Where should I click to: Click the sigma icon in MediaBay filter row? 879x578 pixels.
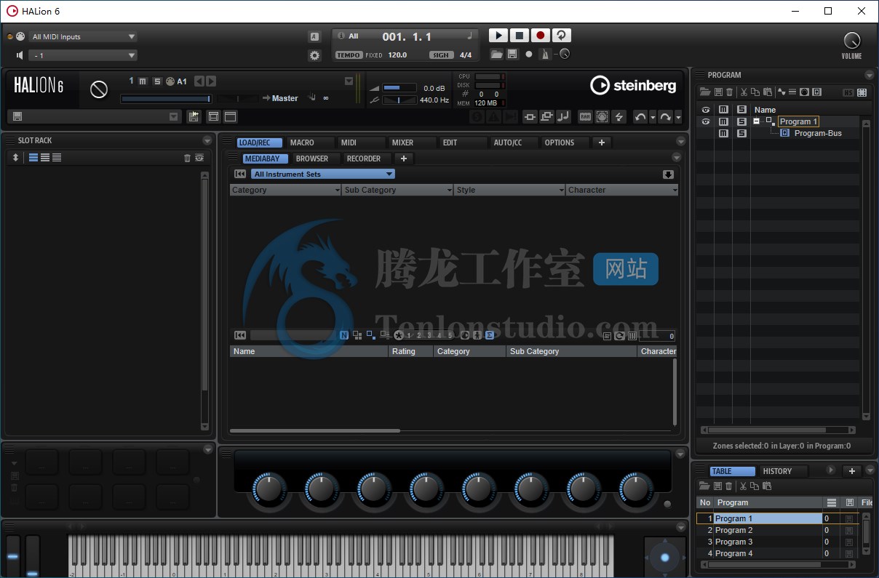(x=490, y=335)
